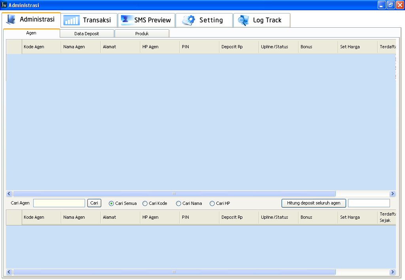Click upper table Nama Agen column header
The image size is (405, 280).
[81, 47]
